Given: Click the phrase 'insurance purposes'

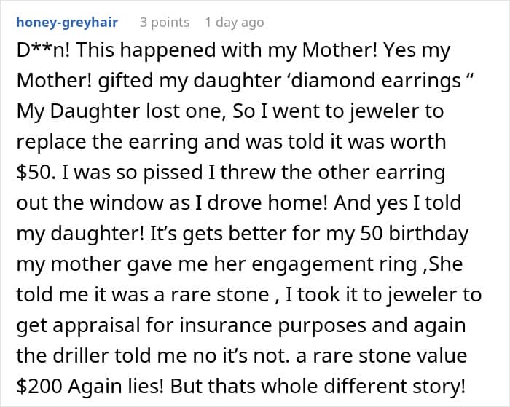Looking at the screenshot, I should click(x=272, y=325).
